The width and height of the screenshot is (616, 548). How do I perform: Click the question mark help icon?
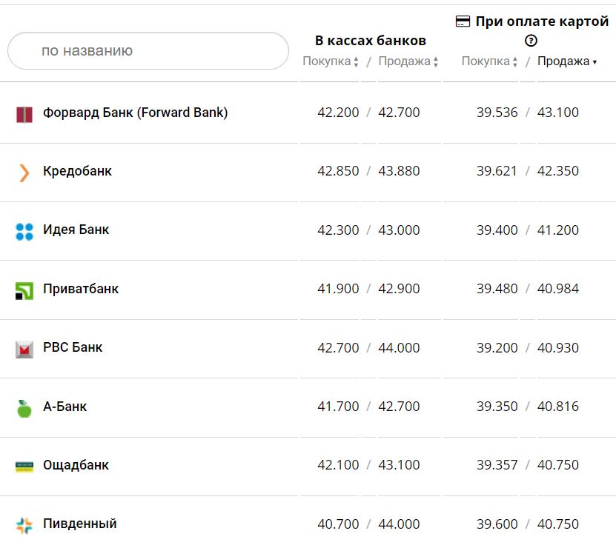pyautogui.click(x=531, y=41)
